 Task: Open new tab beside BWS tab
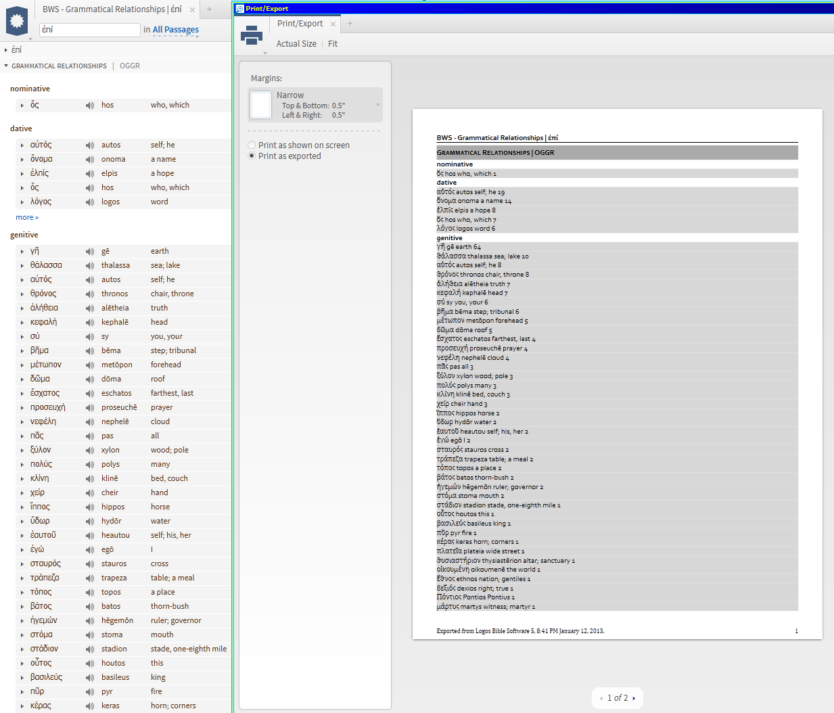tap(209, 9)
